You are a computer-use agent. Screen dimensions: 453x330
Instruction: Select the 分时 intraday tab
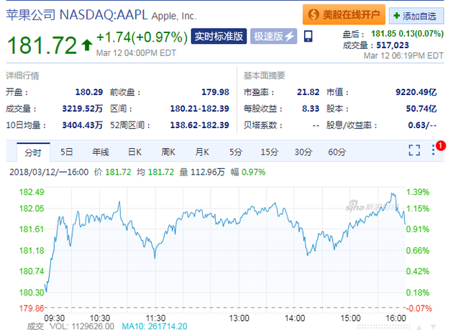(x=33, y=152)
